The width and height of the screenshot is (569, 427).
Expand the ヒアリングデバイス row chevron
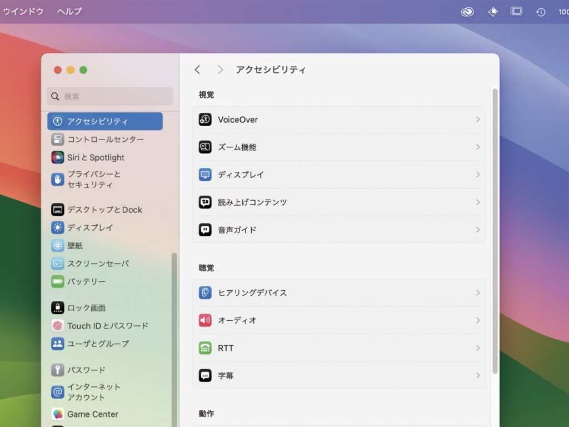click(478, 292)
